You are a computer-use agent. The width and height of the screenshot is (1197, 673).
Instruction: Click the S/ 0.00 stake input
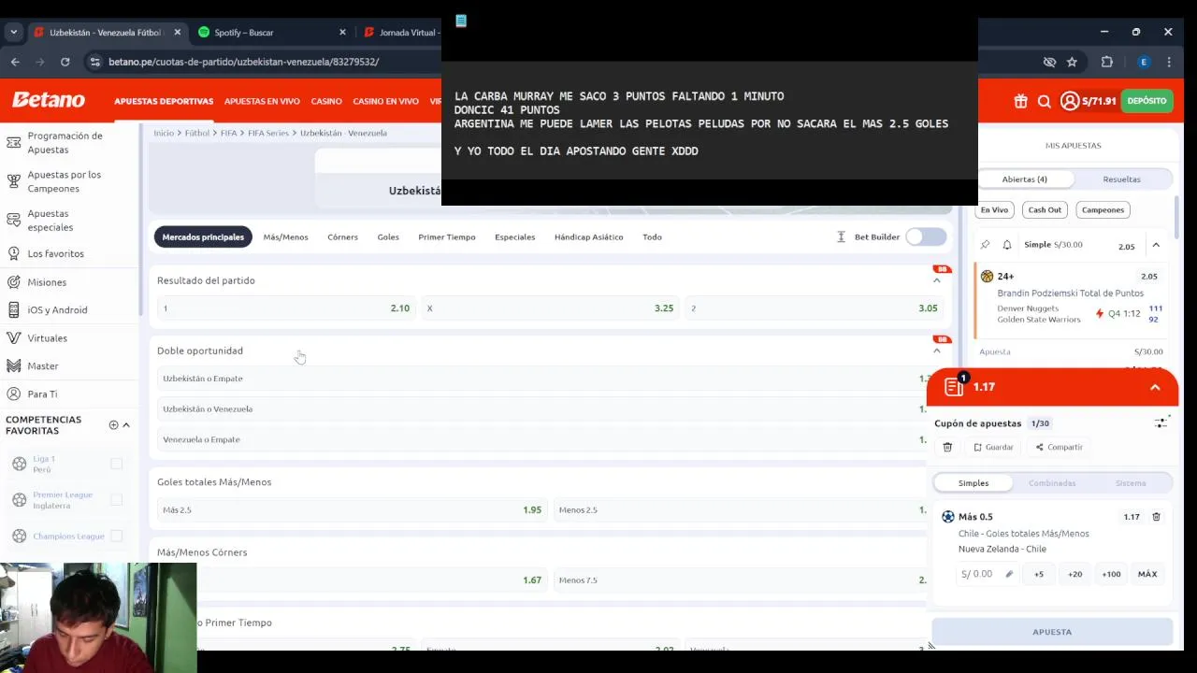click(x=986, y=574)
